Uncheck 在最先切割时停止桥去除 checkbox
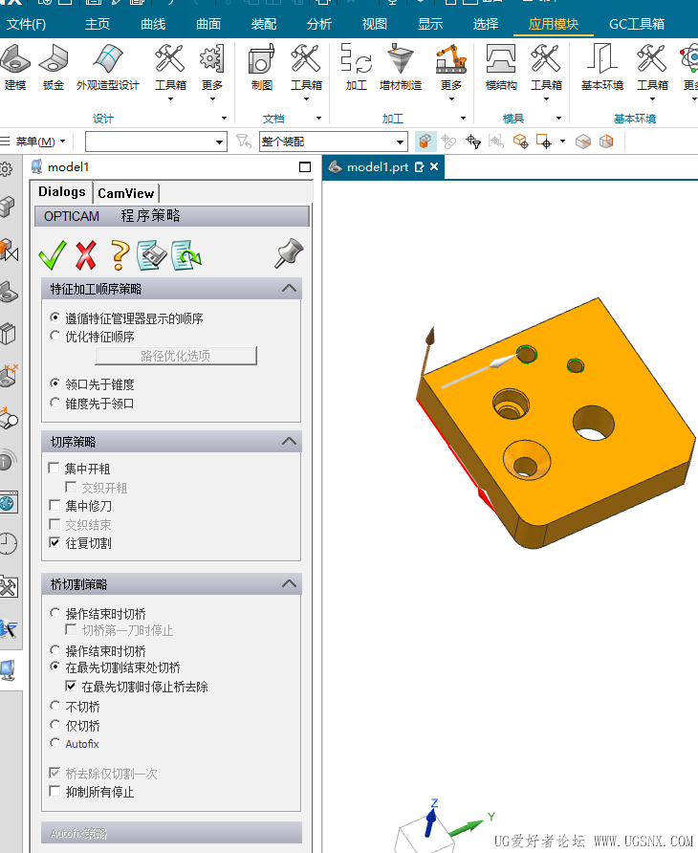The height and width of the screenshot is (853, 698). coord(71,686)
